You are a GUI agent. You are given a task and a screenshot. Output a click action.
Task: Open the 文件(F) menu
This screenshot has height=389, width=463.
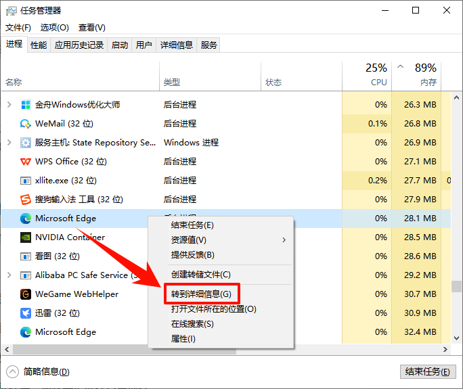pyautogui.click(x=18, y=28)
